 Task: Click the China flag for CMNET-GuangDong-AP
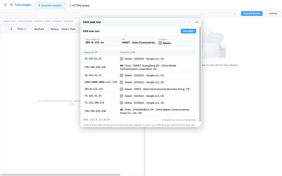(x=122, y=66)
